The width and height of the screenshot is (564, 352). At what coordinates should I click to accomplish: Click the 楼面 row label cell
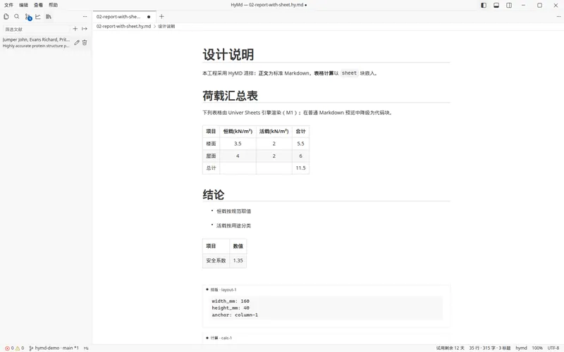[x=211, y=144]
